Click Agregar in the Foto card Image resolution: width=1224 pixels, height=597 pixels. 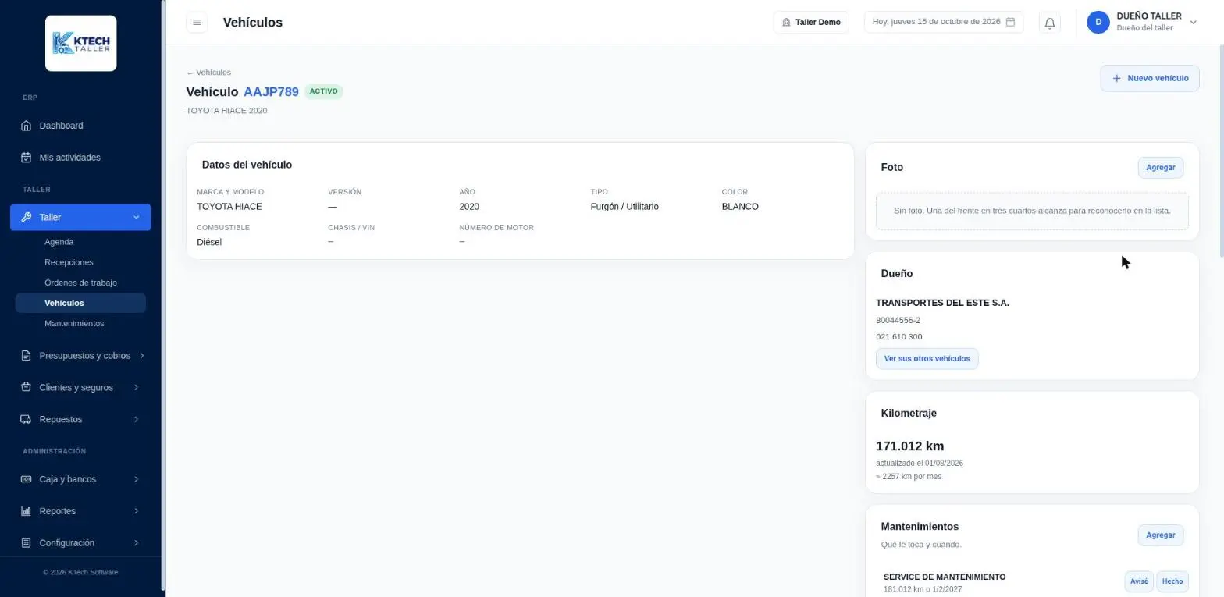click(x=1161, y=168)
